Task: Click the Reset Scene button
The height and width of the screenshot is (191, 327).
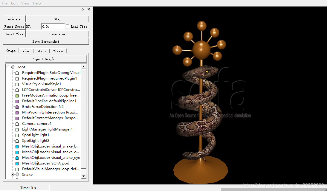Action: click(x=14, y=27)
